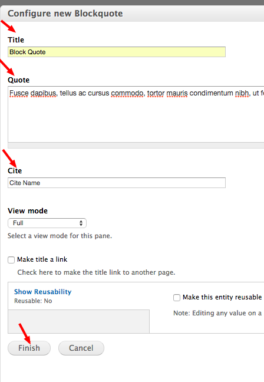The image size is (264, 382).
Task: Click the Make this entity reusable label
Action: pyautogui.click(x=222, y=297)
